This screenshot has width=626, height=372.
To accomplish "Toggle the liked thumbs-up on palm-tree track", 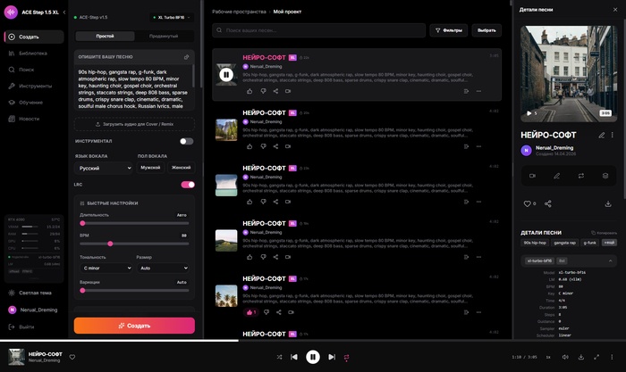I will tap(251, 312).
